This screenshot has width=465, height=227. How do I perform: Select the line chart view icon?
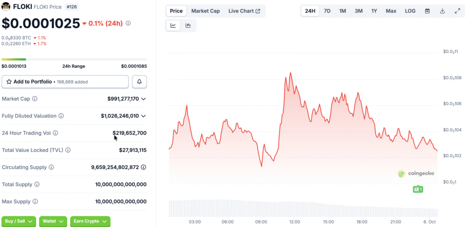click(x=173, y=26)
